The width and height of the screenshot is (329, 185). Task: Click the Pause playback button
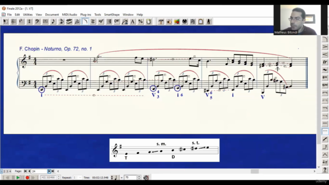tap(23, 178)
